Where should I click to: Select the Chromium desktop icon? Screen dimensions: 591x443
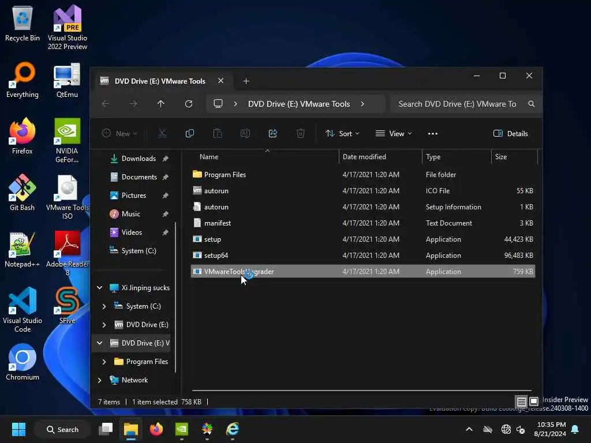23,362
